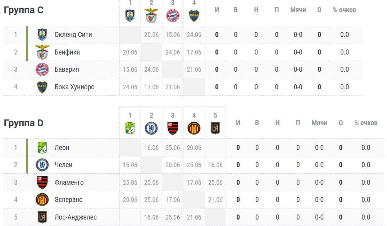Click 21.06 match date in Эсперанс row

[x=215, y=200]
